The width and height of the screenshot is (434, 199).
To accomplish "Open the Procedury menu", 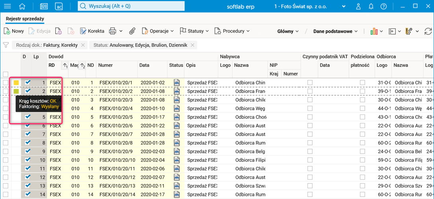I will (x=232, y=31).
